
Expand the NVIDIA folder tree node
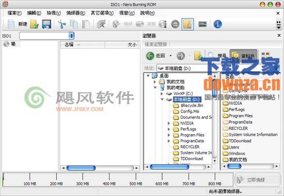click(x=169, y=123)
